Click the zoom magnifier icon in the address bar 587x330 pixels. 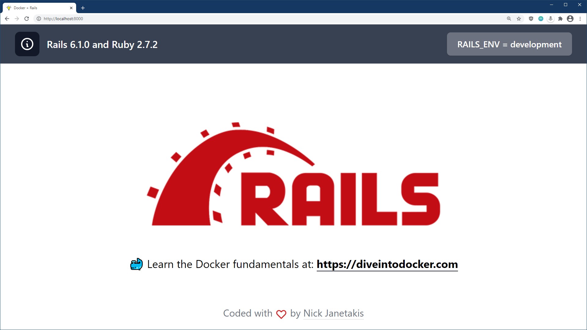(509, 19)
